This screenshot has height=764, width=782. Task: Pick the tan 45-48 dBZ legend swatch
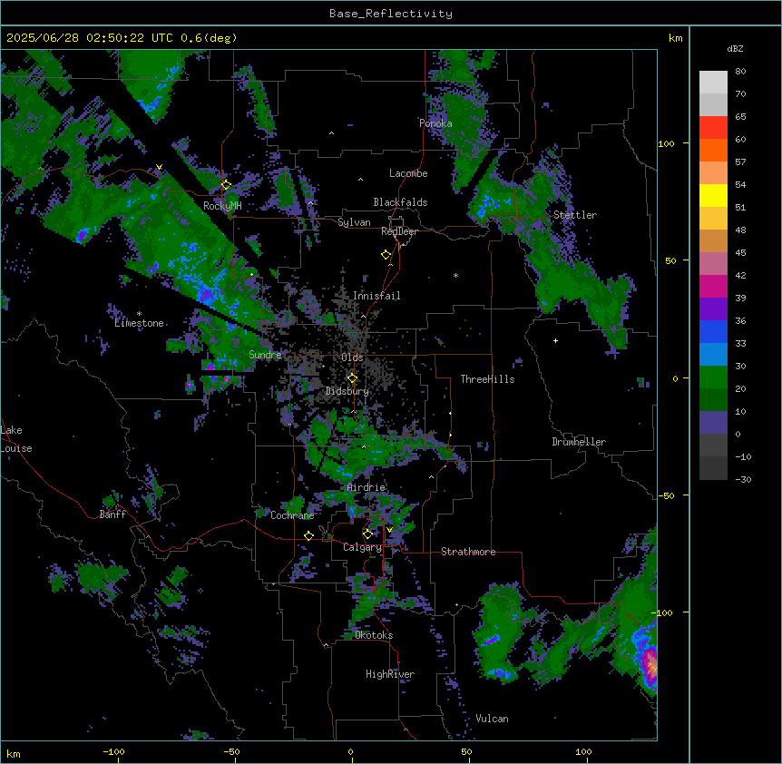pos(713,240)
